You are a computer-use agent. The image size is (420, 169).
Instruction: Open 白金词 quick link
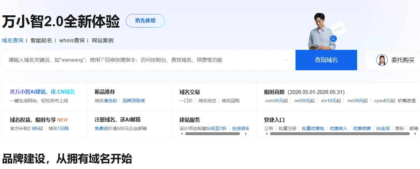point(383,128)
